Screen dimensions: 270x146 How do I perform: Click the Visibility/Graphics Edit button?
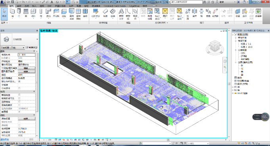[27, 68]
